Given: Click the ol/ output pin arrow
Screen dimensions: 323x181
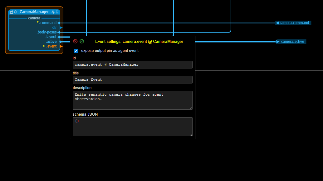Looking at the screenshot, I should [x=61, y=28].
